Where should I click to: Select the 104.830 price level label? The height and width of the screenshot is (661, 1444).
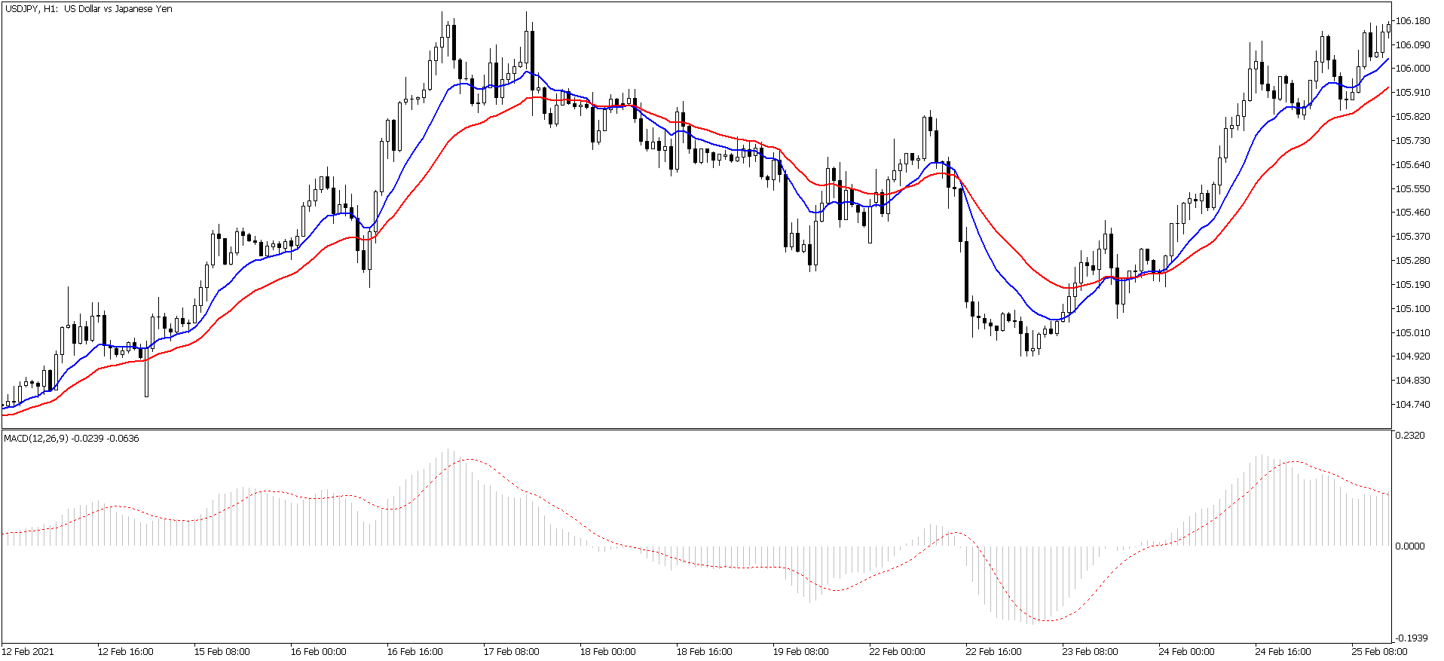tap(1412, 381)
